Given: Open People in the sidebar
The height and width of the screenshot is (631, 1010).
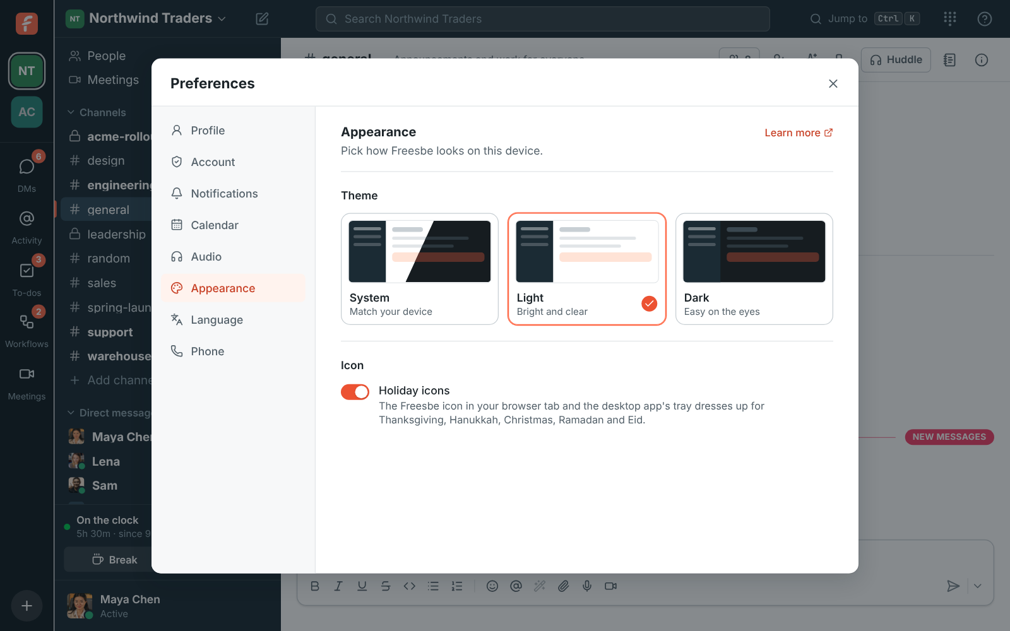Looking at the screenshot, I should [x=106, y=56].
